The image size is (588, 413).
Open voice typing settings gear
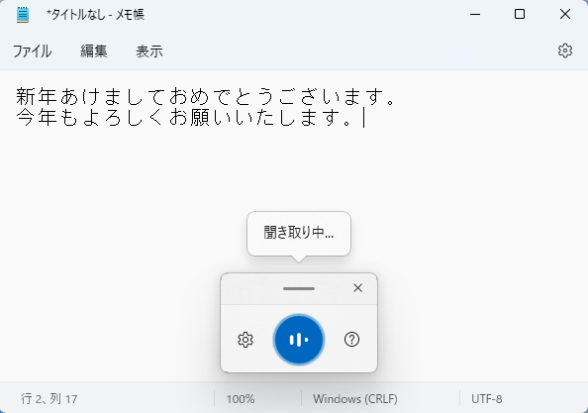(245, 340)
